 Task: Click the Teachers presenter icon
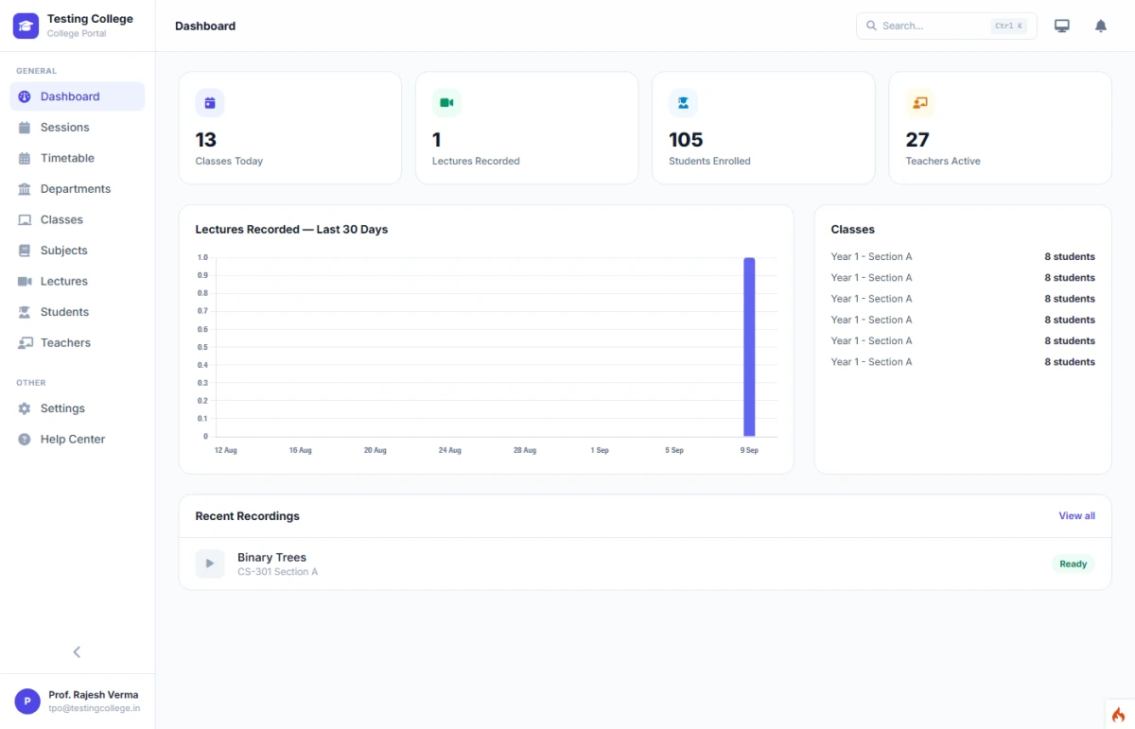click(25, 343)
